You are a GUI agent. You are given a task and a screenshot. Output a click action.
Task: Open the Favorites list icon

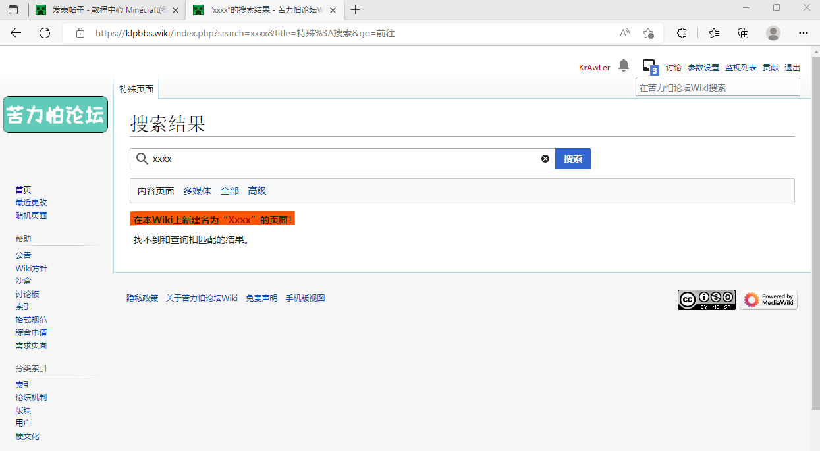point(714,33)
